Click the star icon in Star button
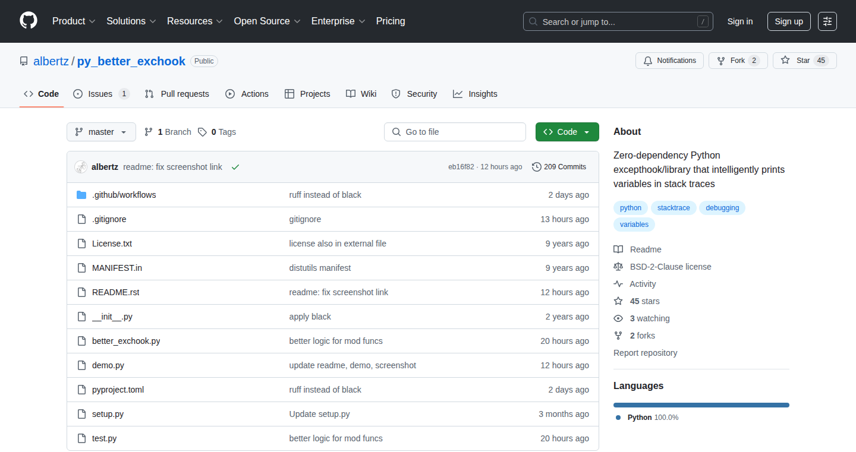Screen dimensions: 856x452 click(x=785, y=61)
